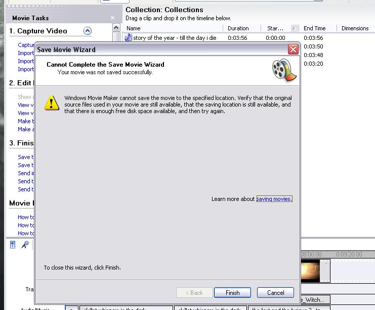
Task: Collapse the Capture Video section chevron
Action: coord(87,31)
